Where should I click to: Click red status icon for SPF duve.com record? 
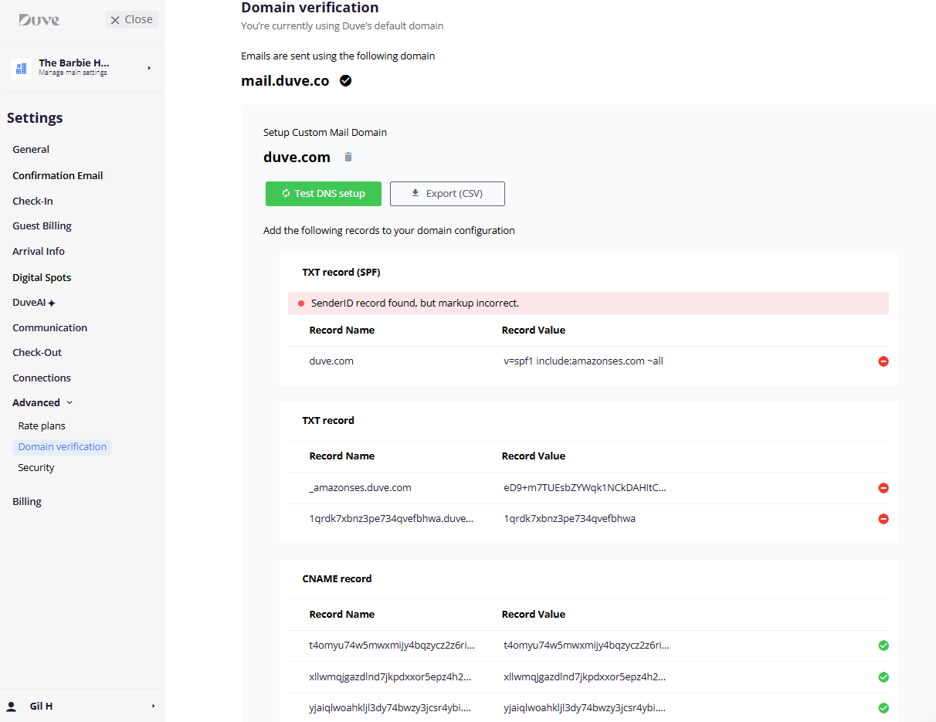point(883,361)
